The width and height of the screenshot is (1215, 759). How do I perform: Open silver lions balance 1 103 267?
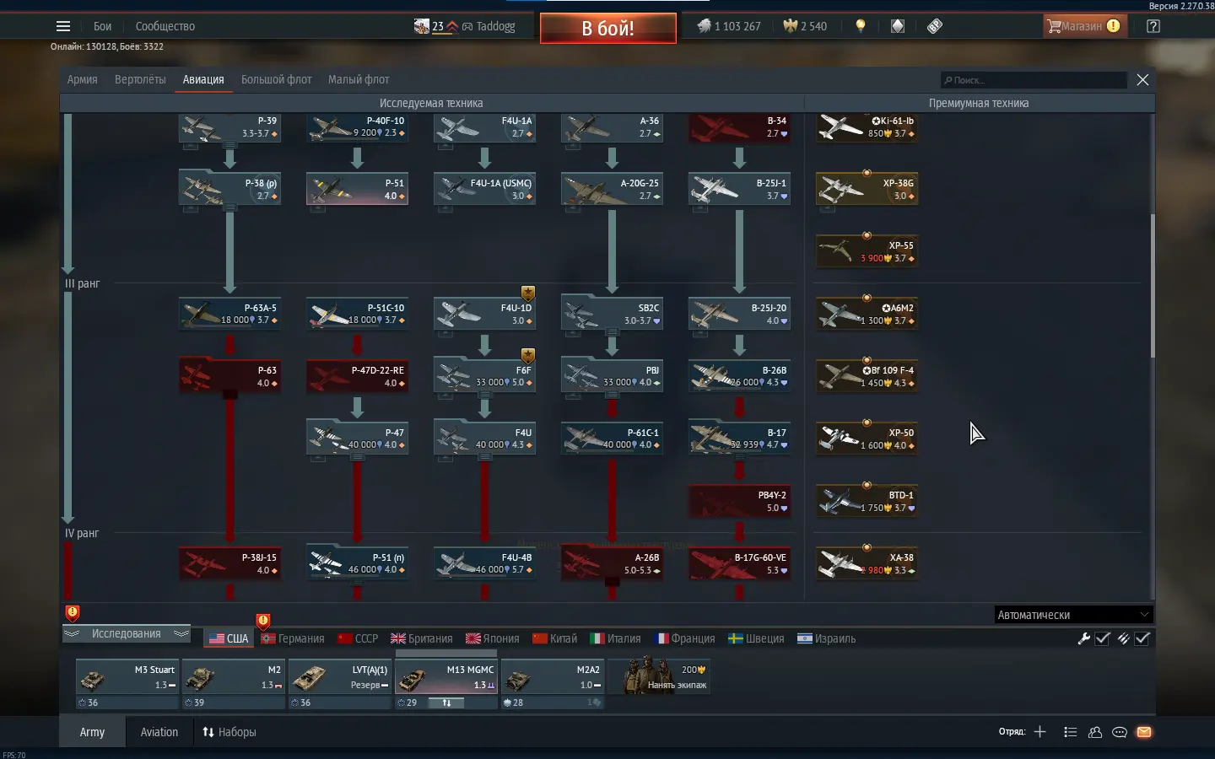[729, 26]
